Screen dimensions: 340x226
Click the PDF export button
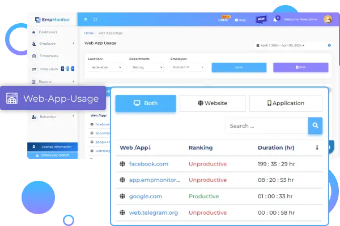tap(300, 67)
